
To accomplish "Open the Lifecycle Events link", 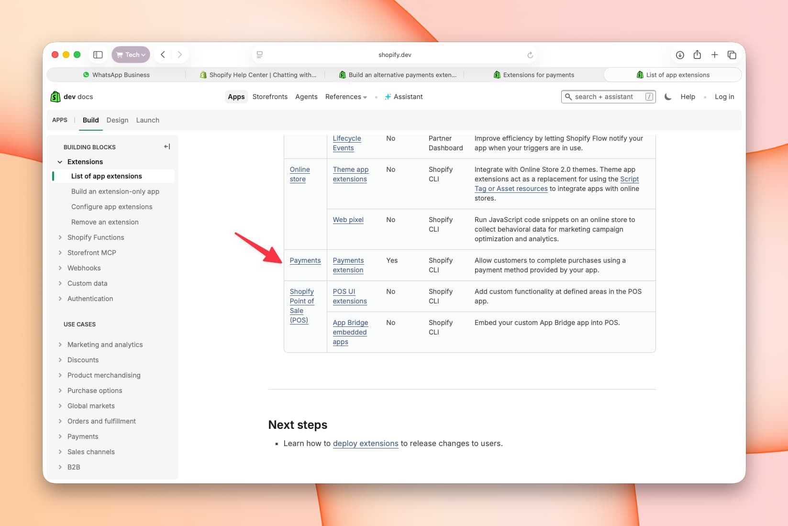I will tap(347, 143).
